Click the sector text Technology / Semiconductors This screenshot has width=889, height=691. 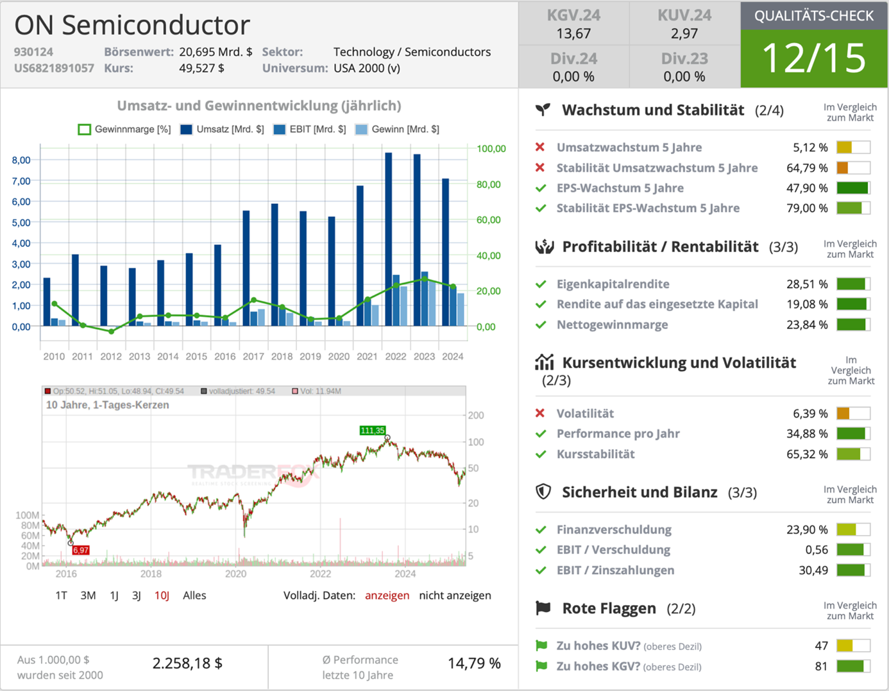pos(412,52)
